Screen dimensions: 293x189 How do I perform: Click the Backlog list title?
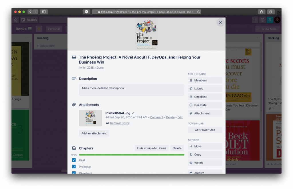273,38
